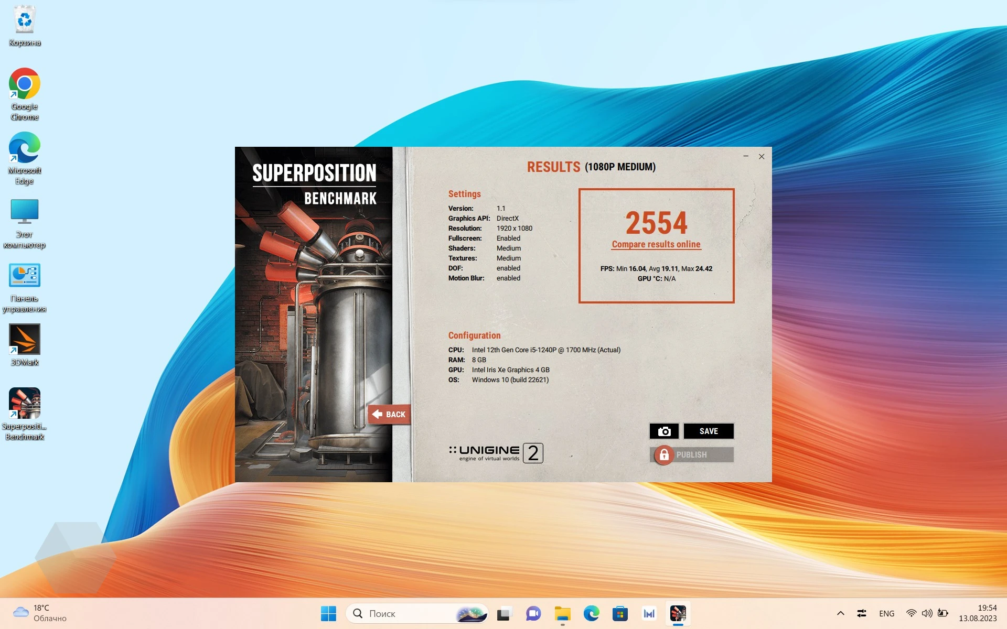Click the Settings section heading
Screen dimensions: 1007x629
(x=464, y=193)
